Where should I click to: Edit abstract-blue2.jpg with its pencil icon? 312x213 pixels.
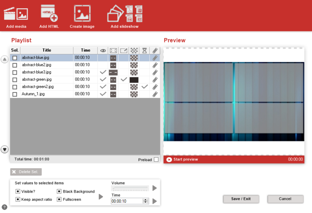click(x=155, y=65)
